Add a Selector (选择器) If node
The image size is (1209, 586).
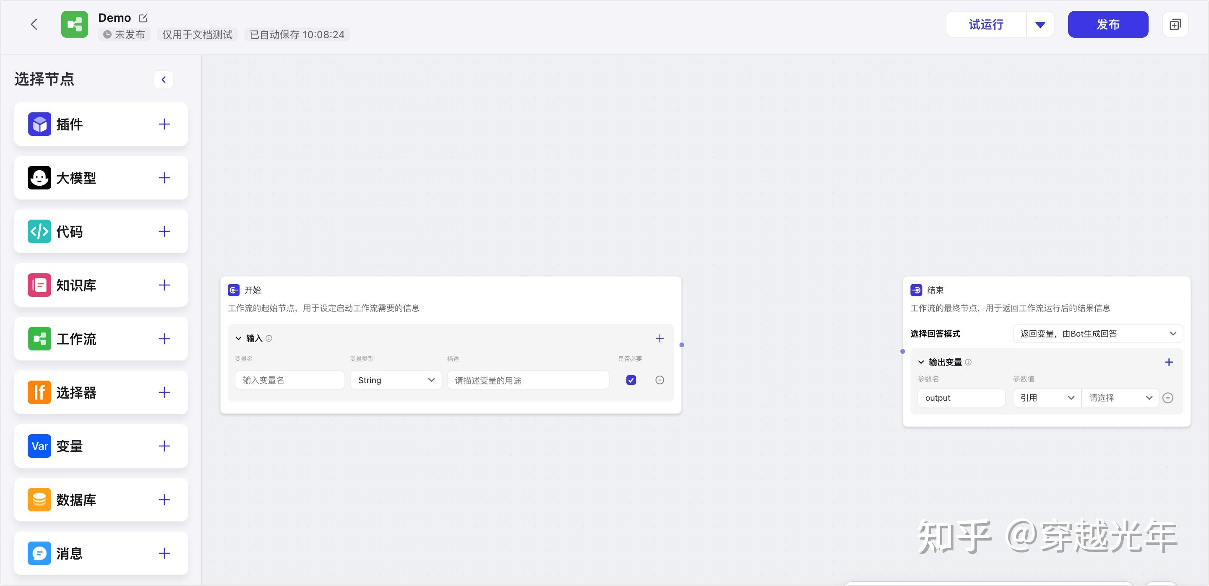point(164,392)
